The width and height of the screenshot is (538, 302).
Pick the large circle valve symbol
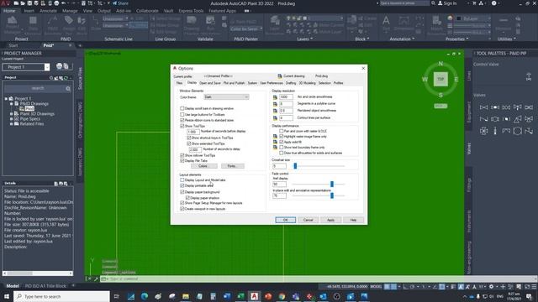pos(518,131)
